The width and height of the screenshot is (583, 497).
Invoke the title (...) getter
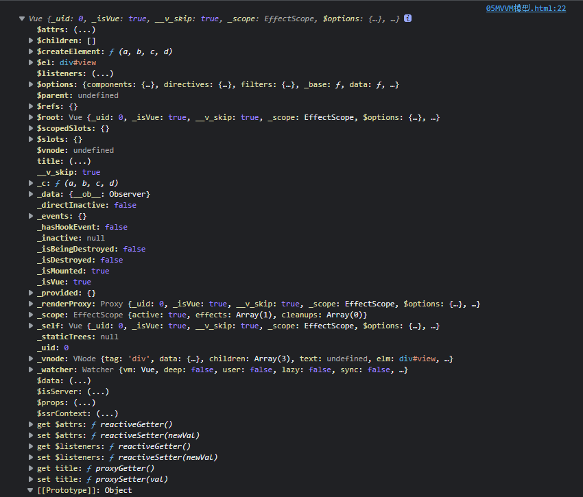[x=80, y=161]
